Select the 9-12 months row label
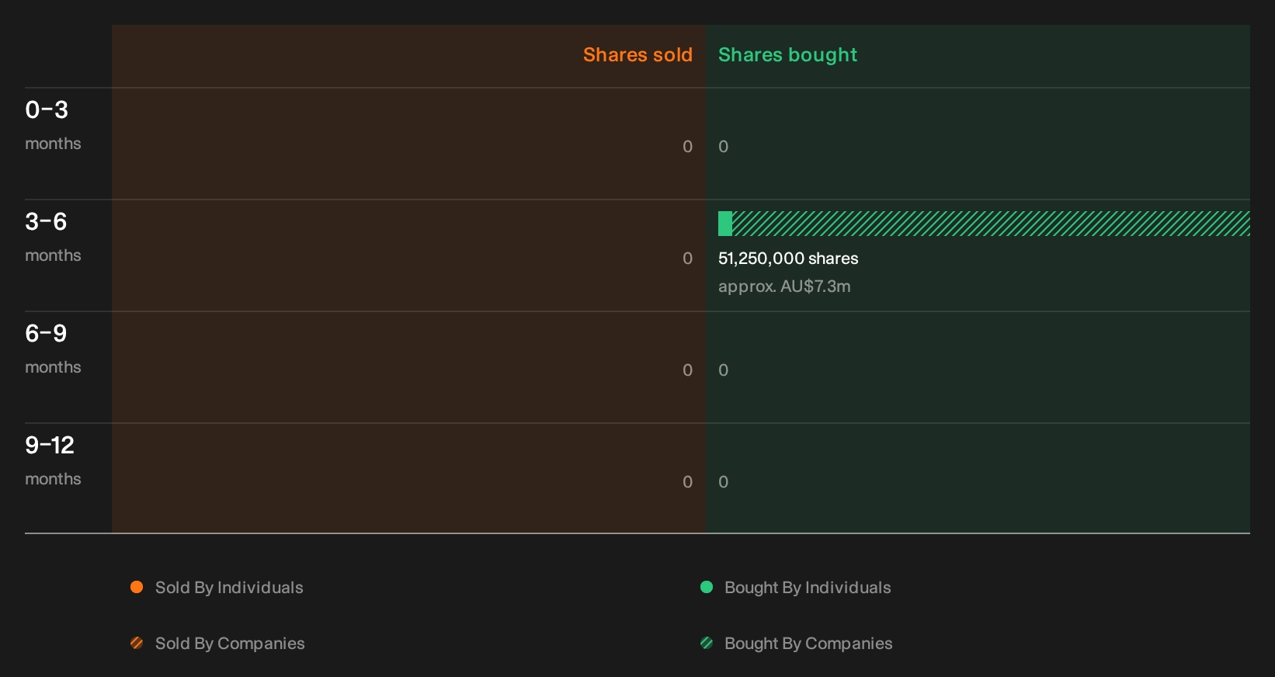 [53, 460]
